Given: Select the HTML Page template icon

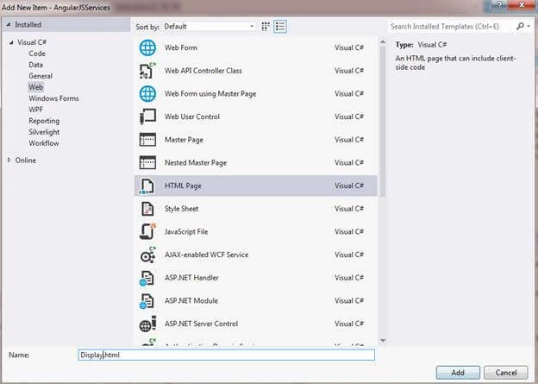Looking at the screenshot, I should (x=147, y=186).
